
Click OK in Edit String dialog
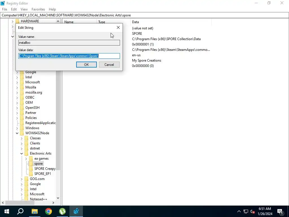pyautogui.click(x=86, y=65)
